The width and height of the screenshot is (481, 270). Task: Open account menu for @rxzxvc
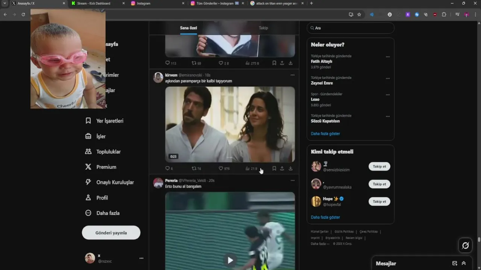[x=141, y=258]
